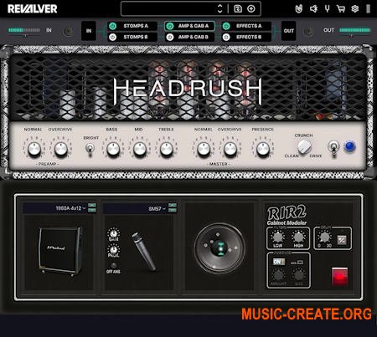Toggle the Off Axis button

[113, 265]
